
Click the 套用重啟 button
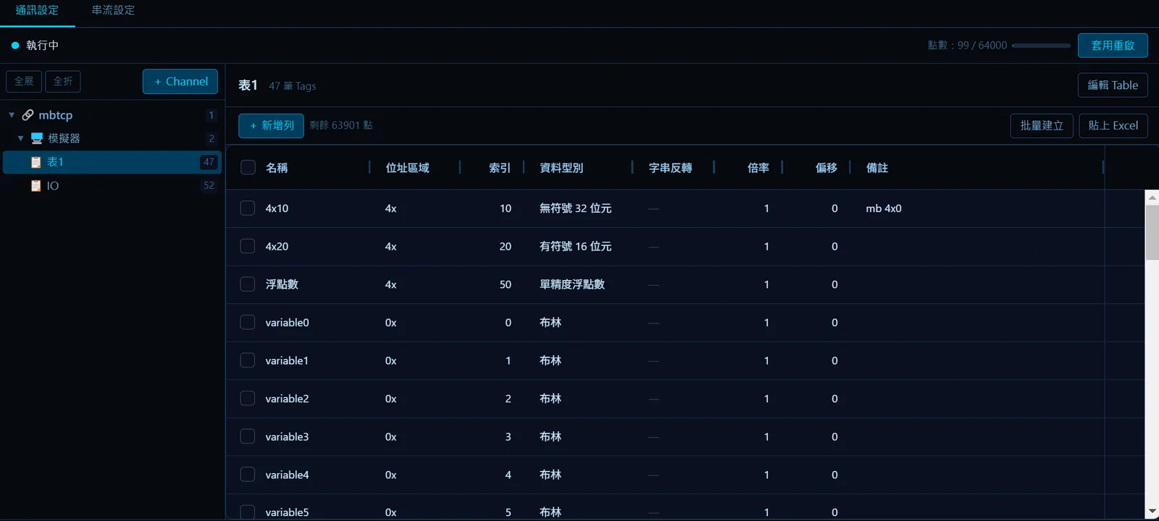click(x=1113, y=45)
